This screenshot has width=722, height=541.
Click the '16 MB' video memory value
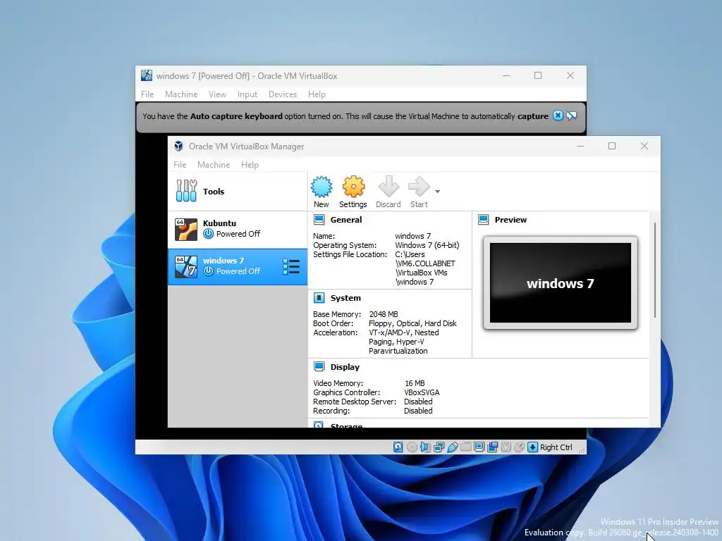coord(415,383)
